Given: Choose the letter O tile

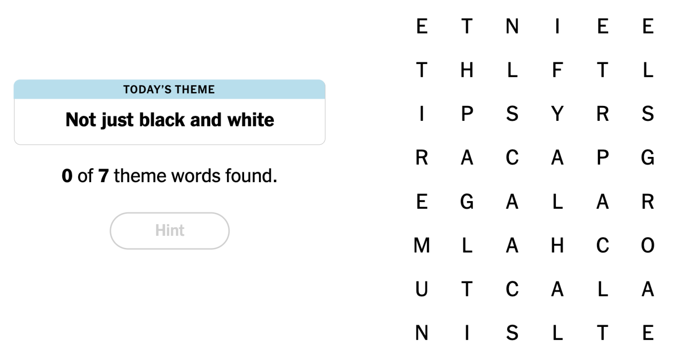Looking at the screenshot, I should point(648,245).
